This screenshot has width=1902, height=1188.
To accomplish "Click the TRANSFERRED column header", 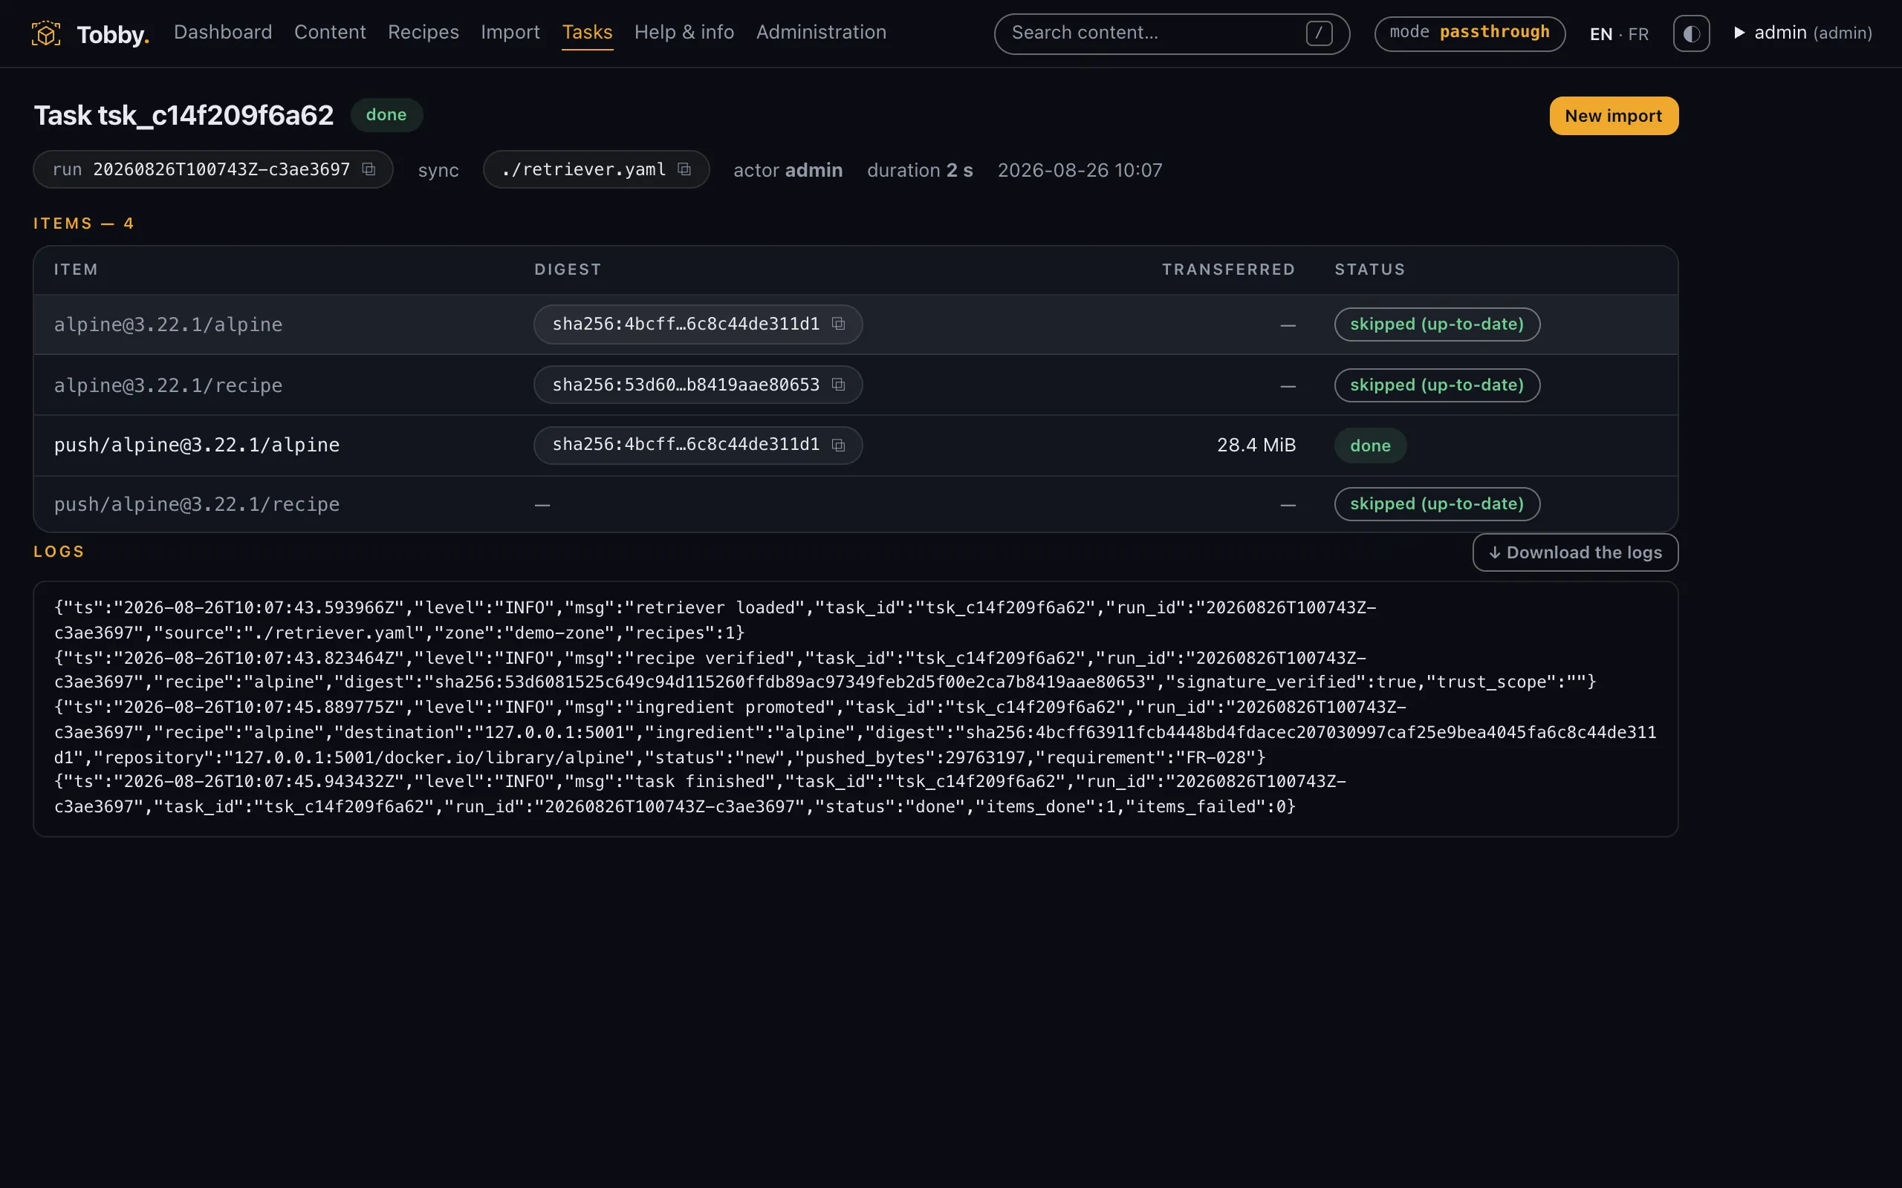I will [x=1228, y=270].
